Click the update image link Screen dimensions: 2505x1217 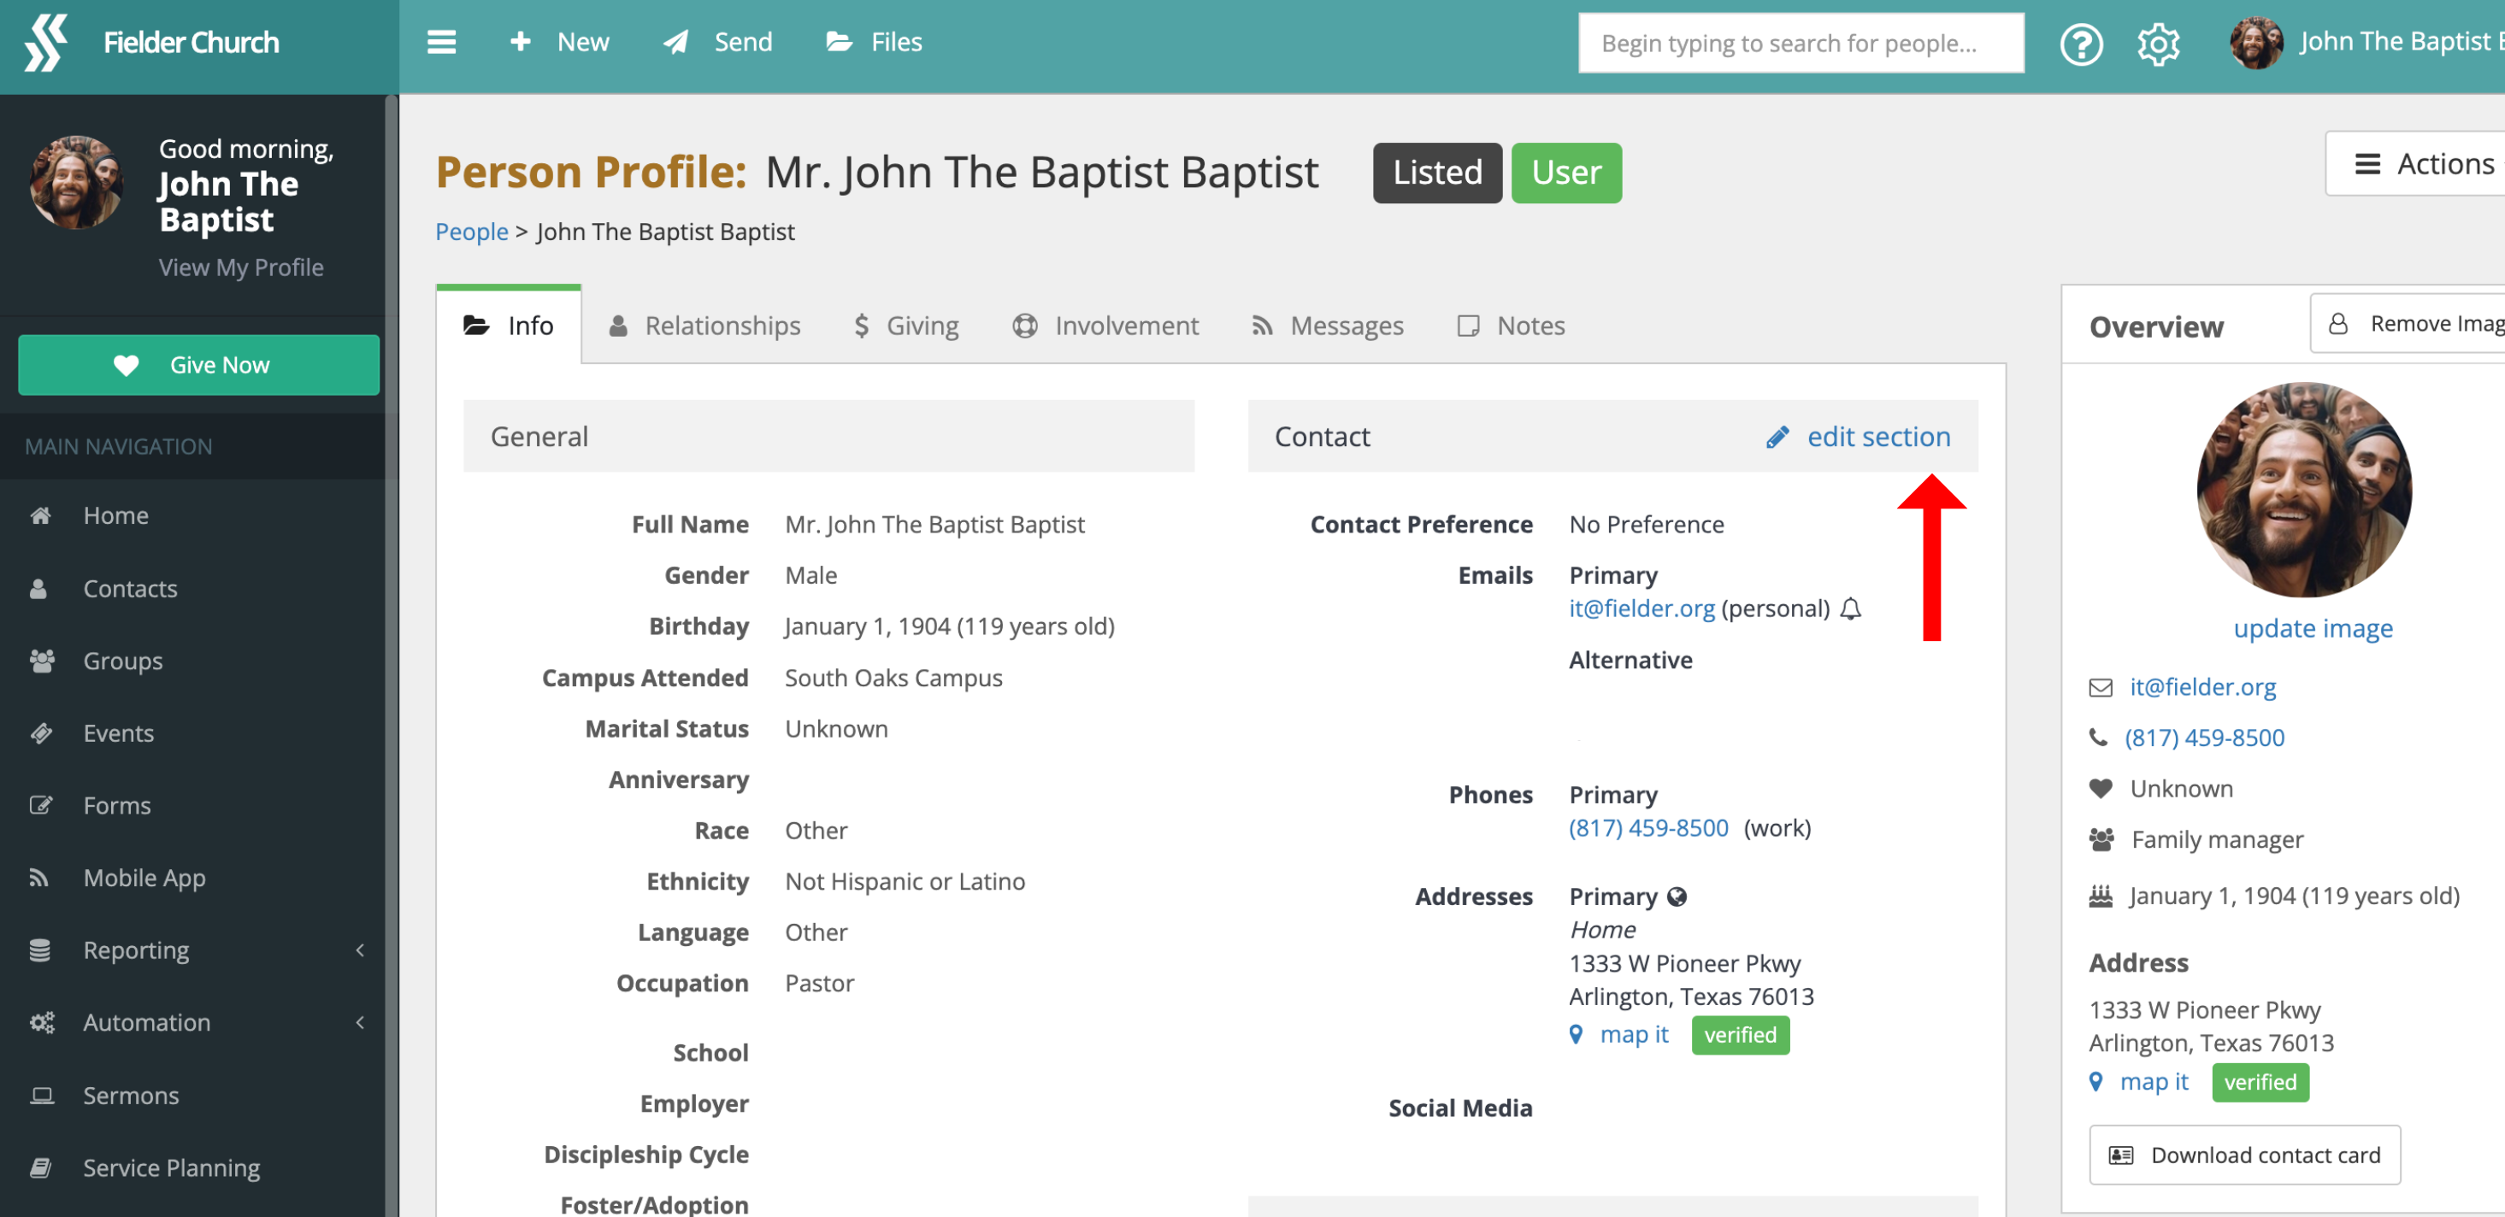coord(2312,628)
